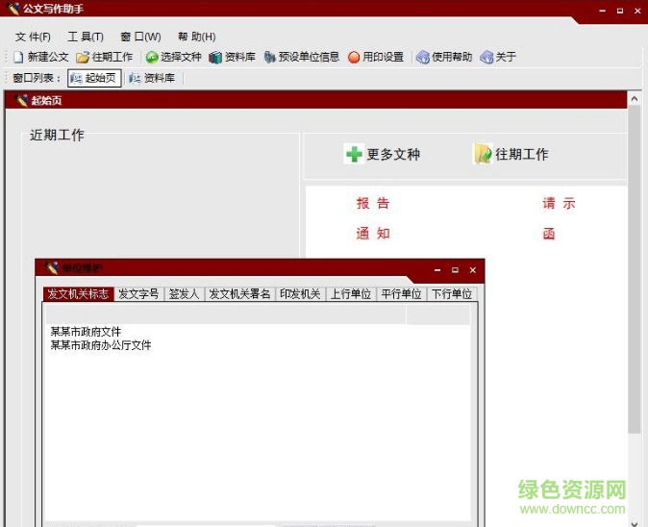Screen dimensions: 648x527
Task: Open 使用帮助 help icon
Action: 423,58
